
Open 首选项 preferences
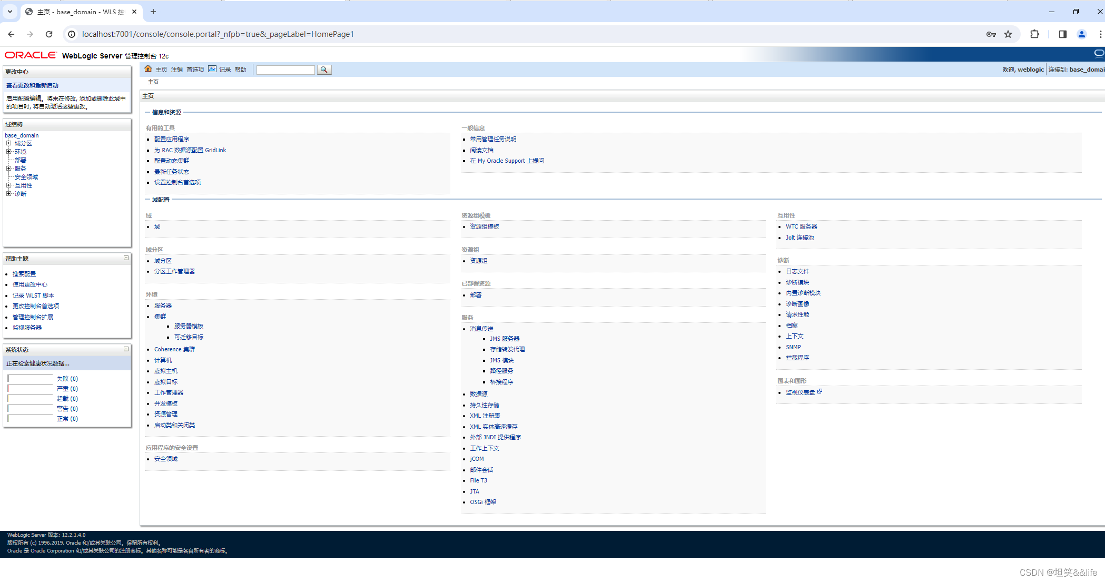[195, 70]
